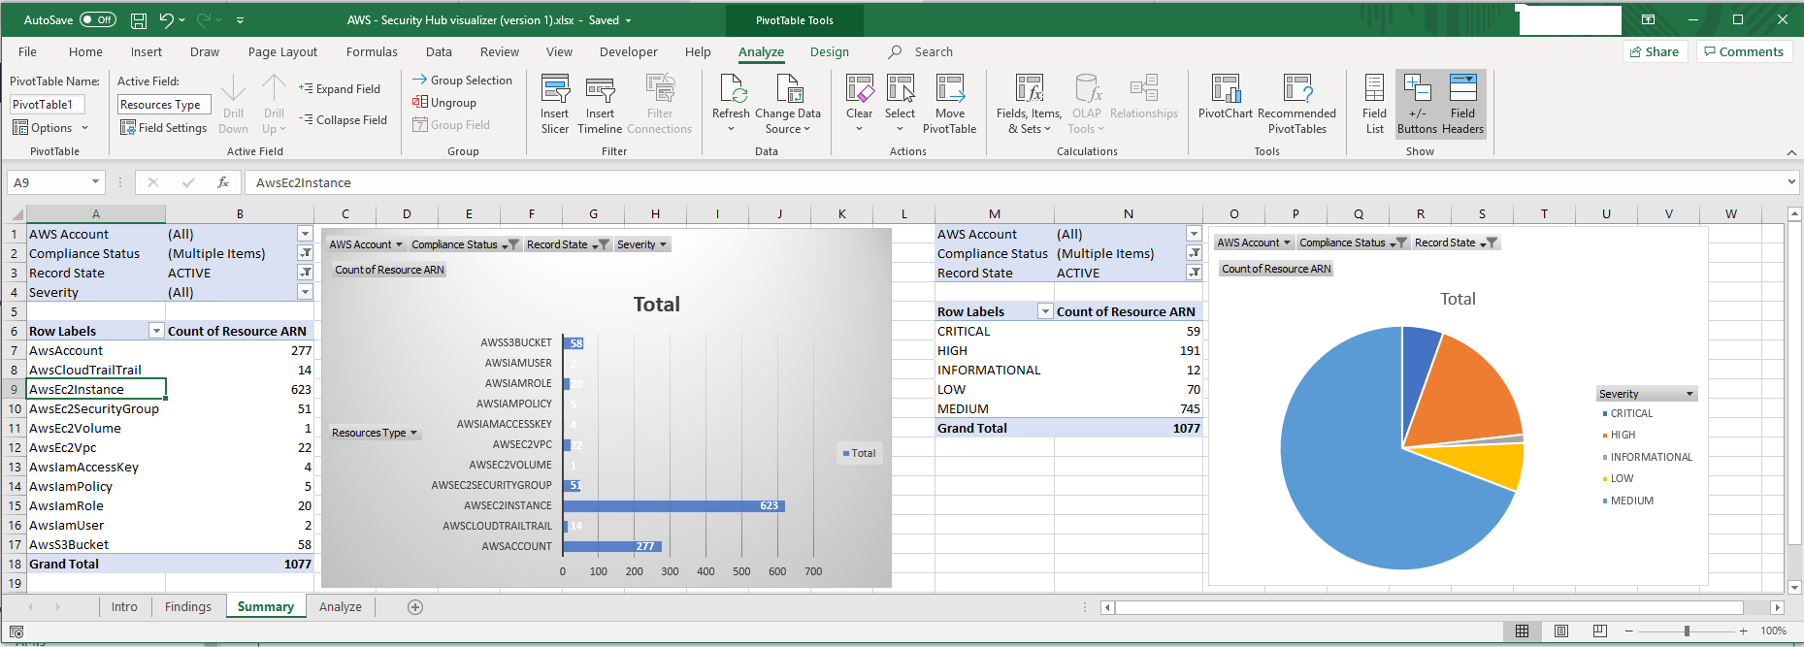Open Severity filter dropdown in B4
Image resolution: width=1804 pixels, height=647 pixels.
305,292
